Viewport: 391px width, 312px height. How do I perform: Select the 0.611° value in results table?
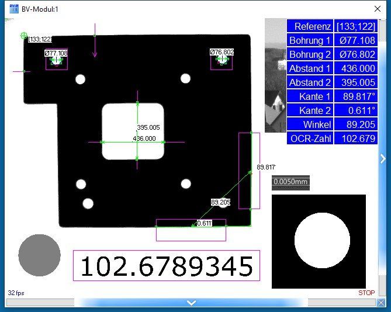pos(356,110)
